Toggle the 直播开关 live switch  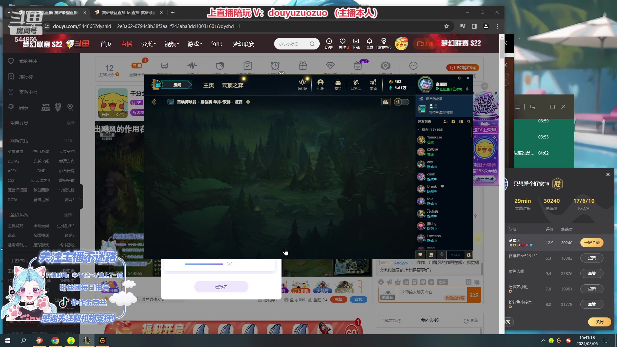[x=137, y=66]
